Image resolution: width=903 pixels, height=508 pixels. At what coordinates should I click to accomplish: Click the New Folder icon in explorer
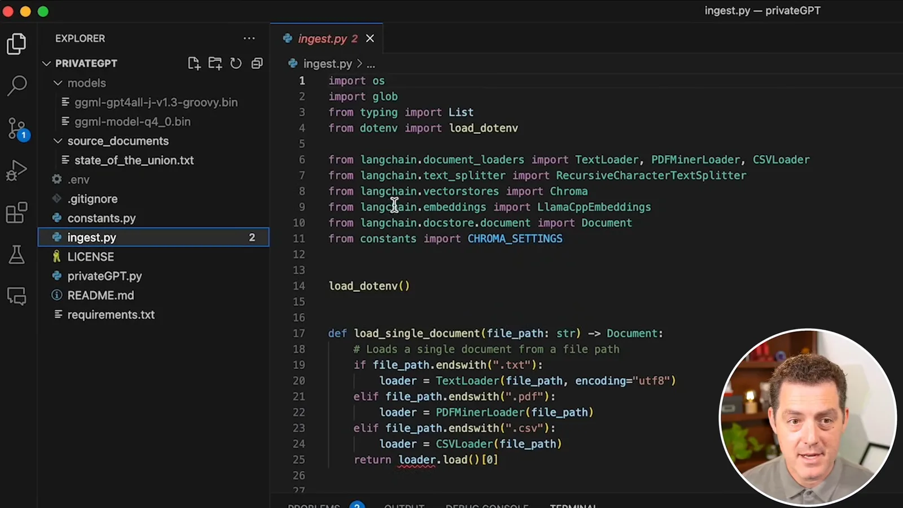(x=215, y=63)
